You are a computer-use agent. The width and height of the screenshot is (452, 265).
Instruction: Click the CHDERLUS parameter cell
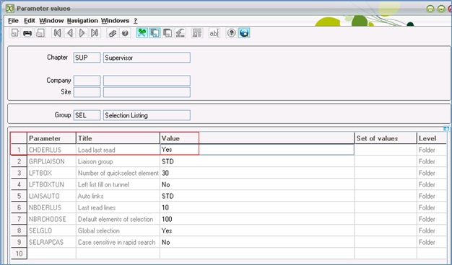pos(51,150)
